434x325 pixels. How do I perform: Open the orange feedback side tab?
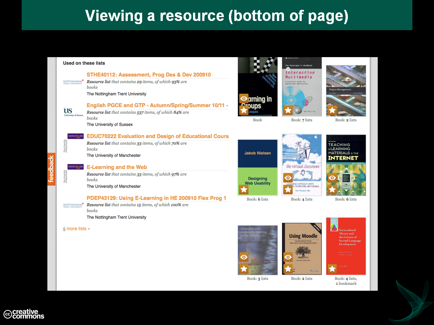point(51,169)
